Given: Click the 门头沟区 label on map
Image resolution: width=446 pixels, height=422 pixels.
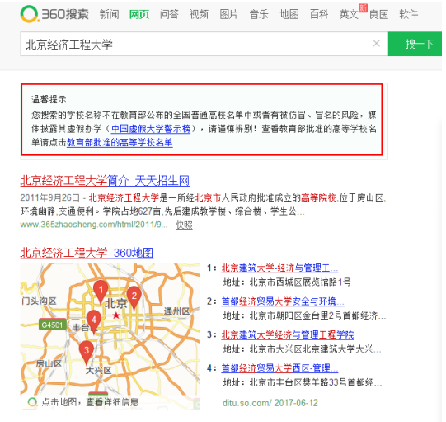Looking at the screenshot, I should coord(39,301).
